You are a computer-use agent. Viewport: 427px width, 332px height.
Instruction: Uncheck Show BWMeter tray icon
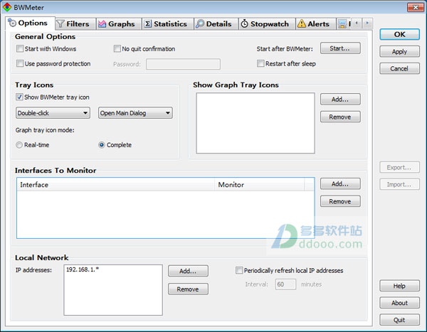point(19,97)
